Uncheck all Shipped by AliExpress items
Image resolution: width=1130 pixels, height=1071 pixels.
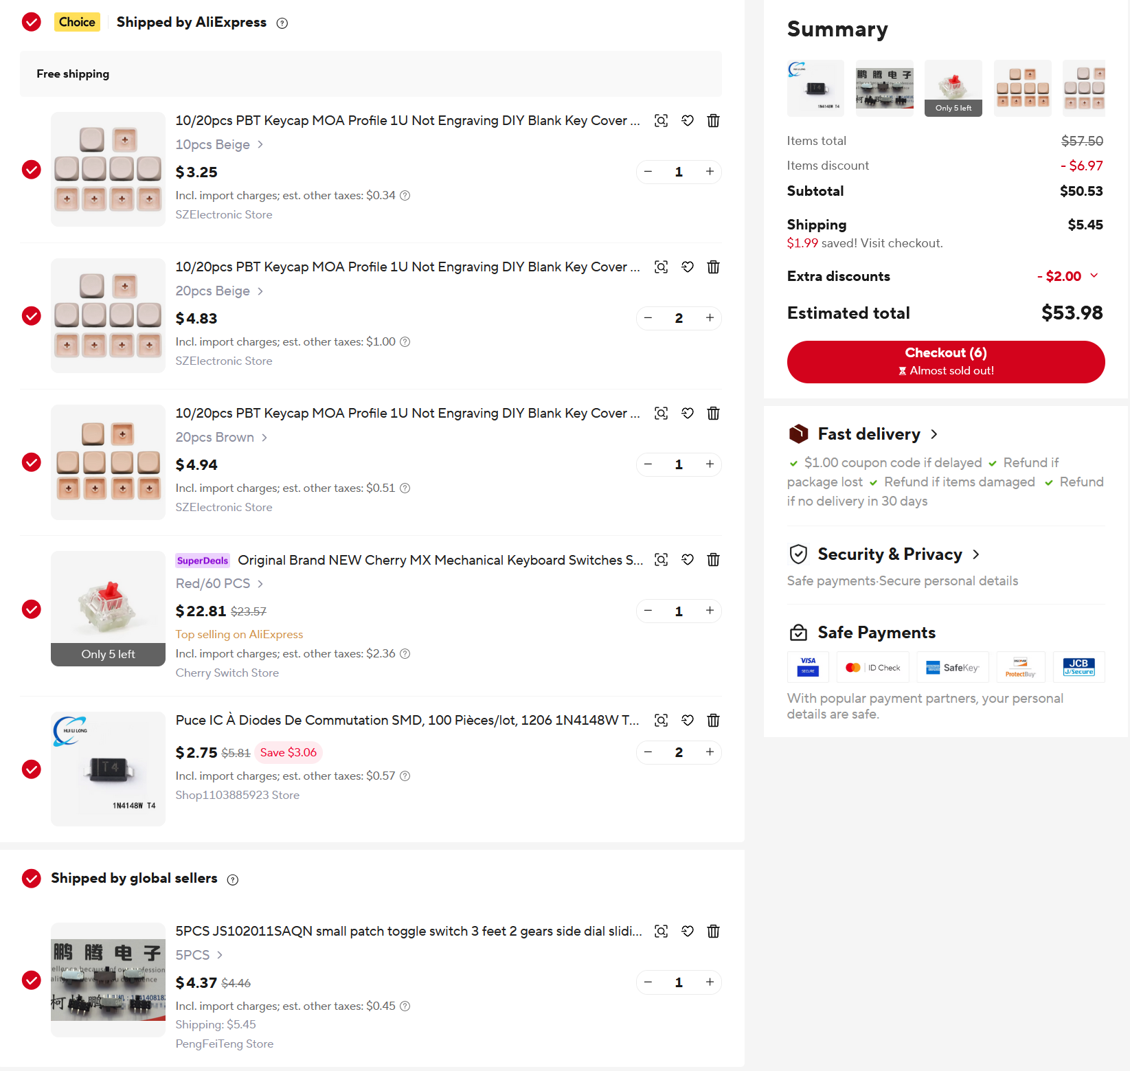[32, 23]
